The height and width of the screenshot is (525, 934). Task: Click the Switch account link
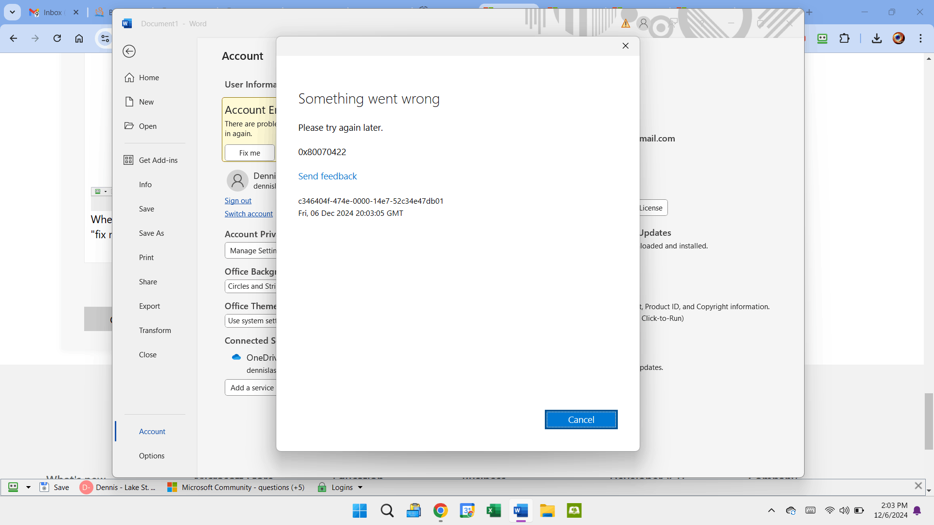point(249,214)
